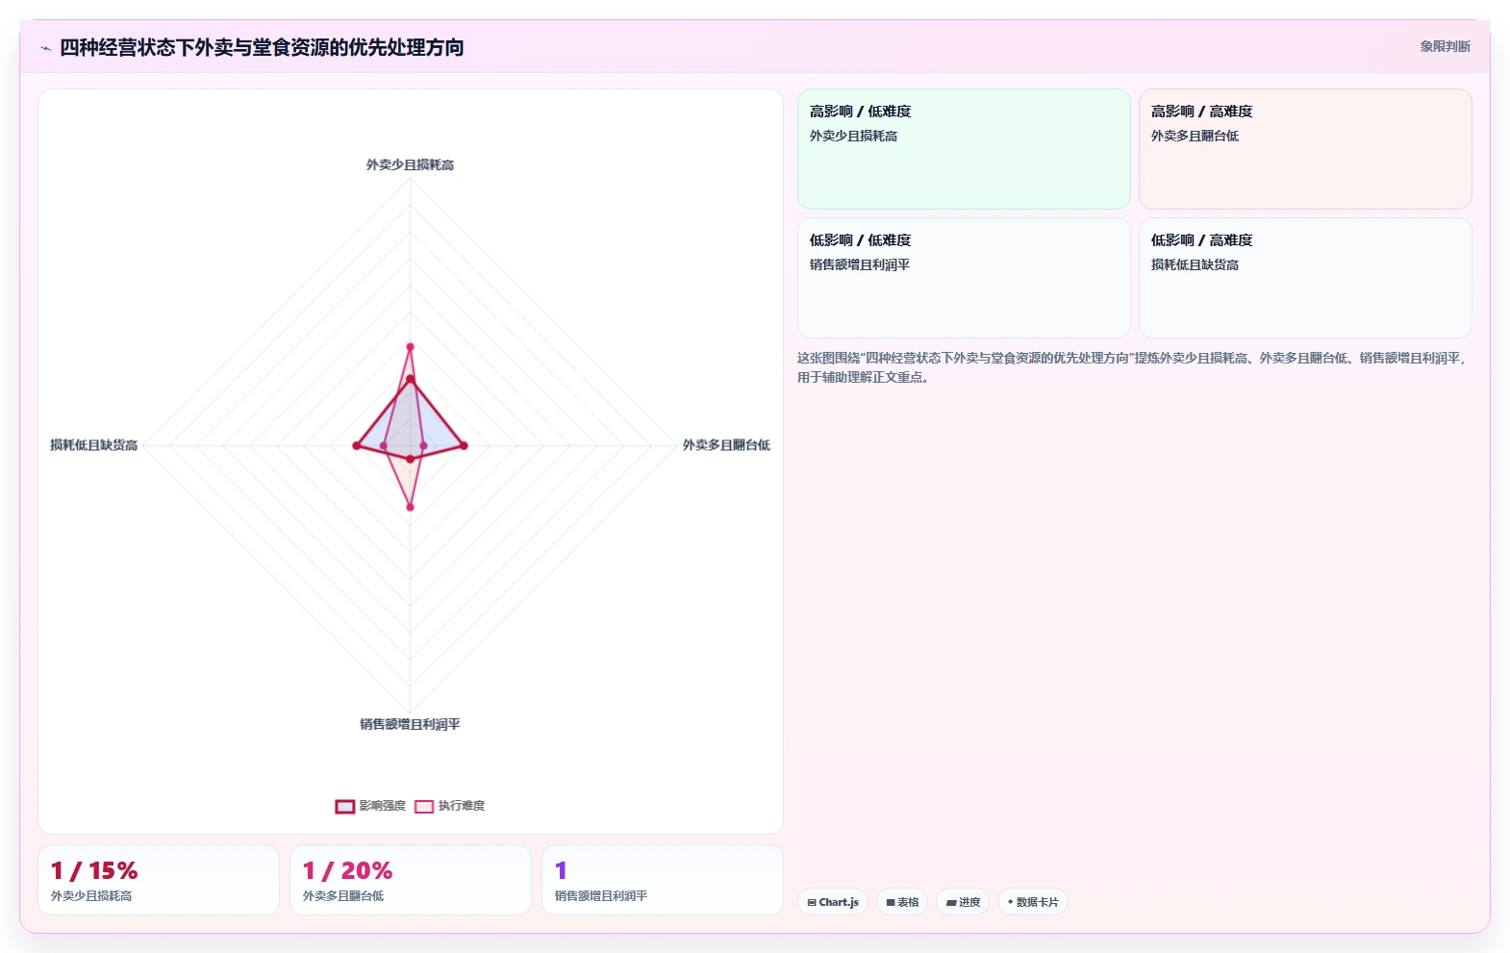Click the chart title 四种经营状态下外卖与堂食资源的优先处理方向

tap(262, 47)
